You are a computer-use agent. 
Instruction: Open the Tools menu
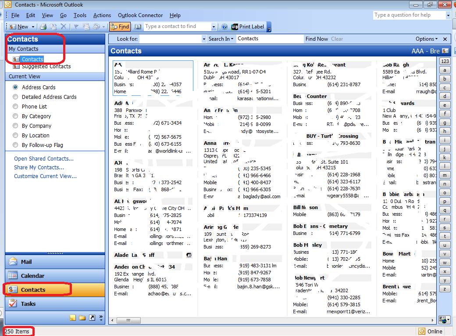click(x=80, y=15)
